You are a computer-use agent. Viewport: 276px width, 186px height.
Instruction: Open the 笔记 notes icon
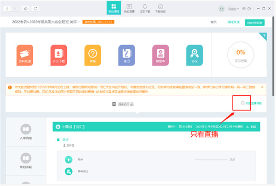point(126,55)
